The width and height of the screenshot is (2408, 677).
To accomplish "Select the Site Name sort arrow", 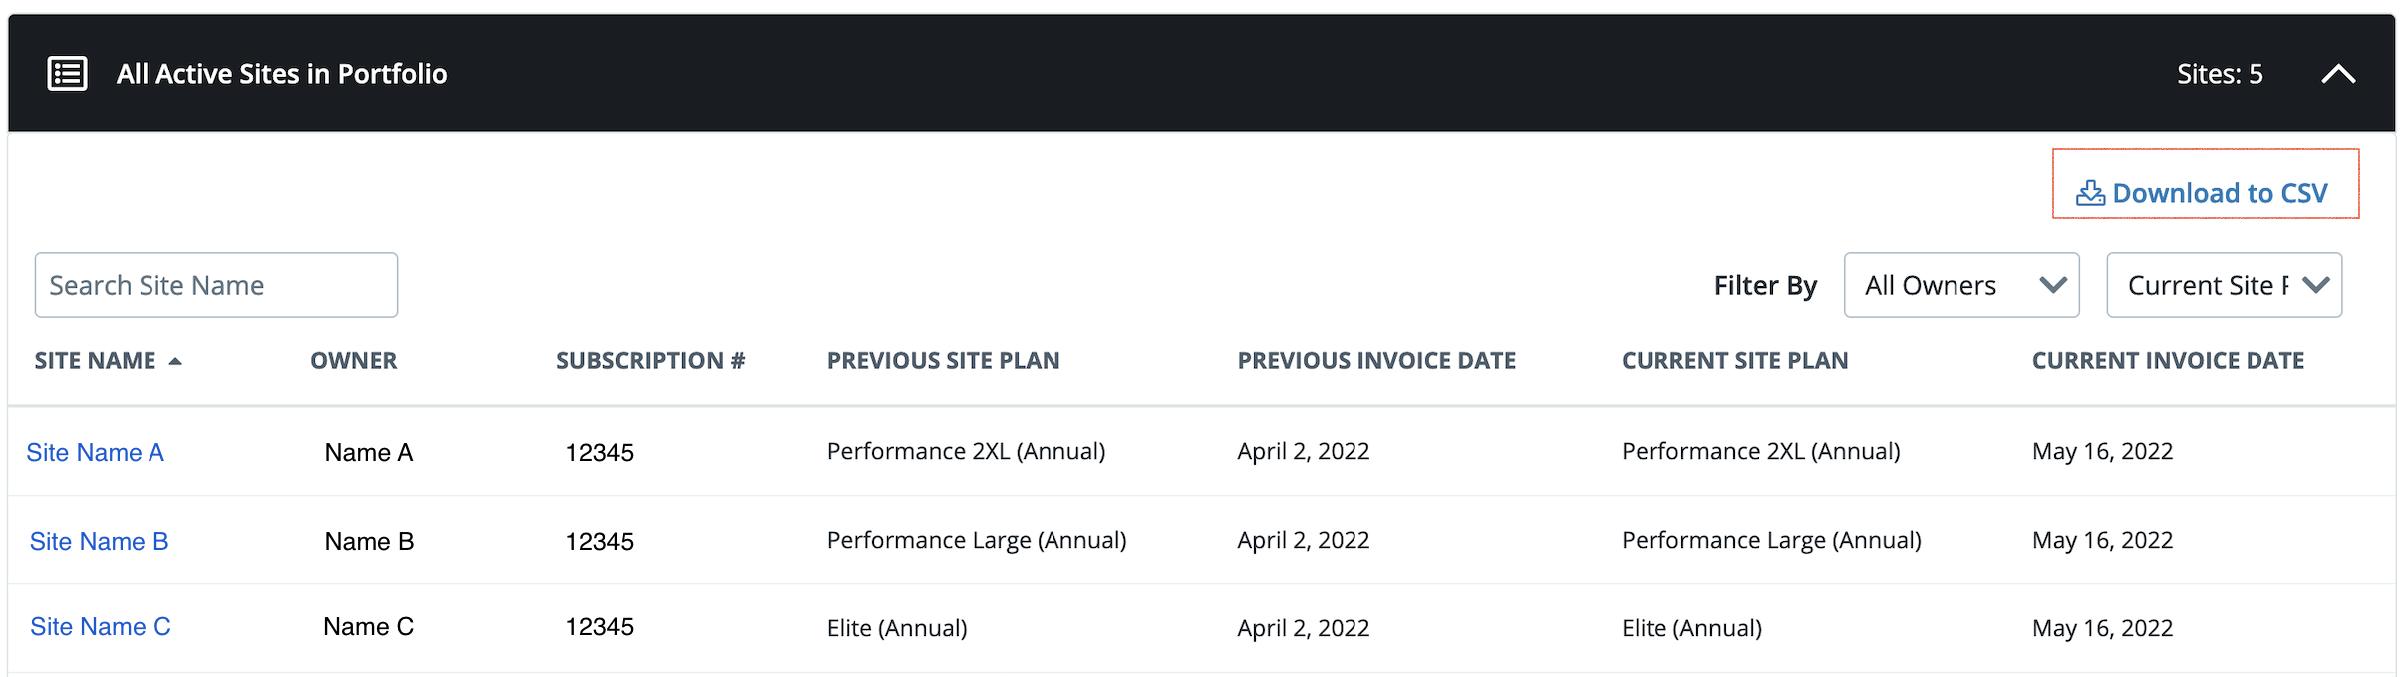I will [175, 362].
